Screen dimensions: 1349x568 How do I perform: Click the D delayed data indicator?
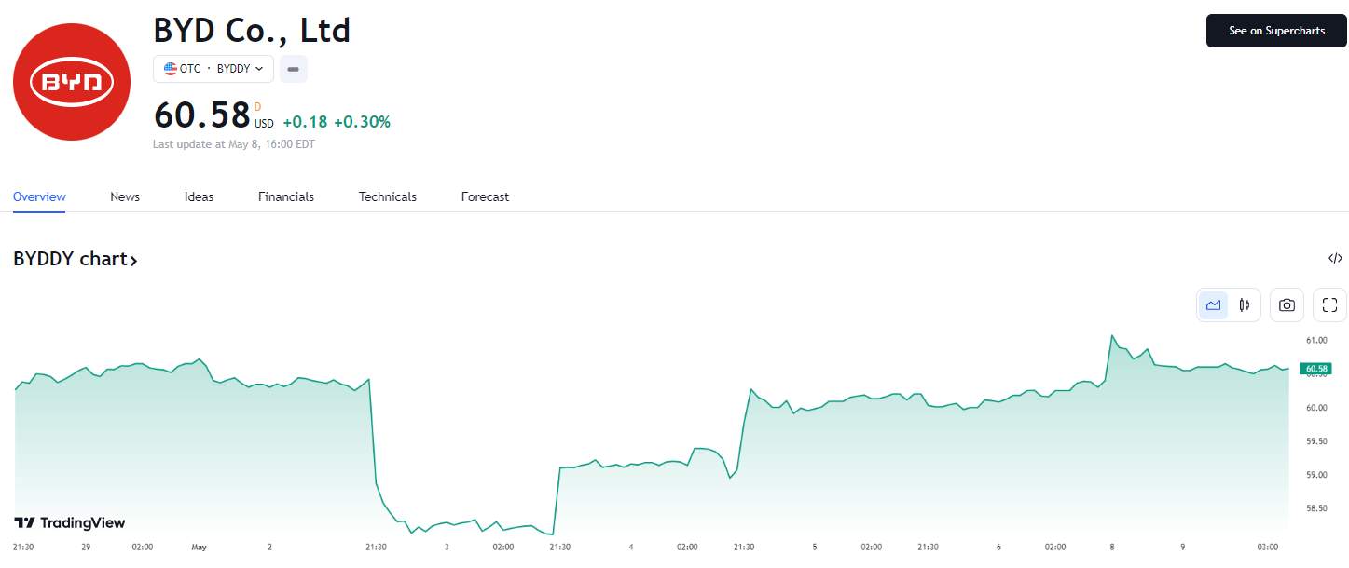tap(257, 107)
